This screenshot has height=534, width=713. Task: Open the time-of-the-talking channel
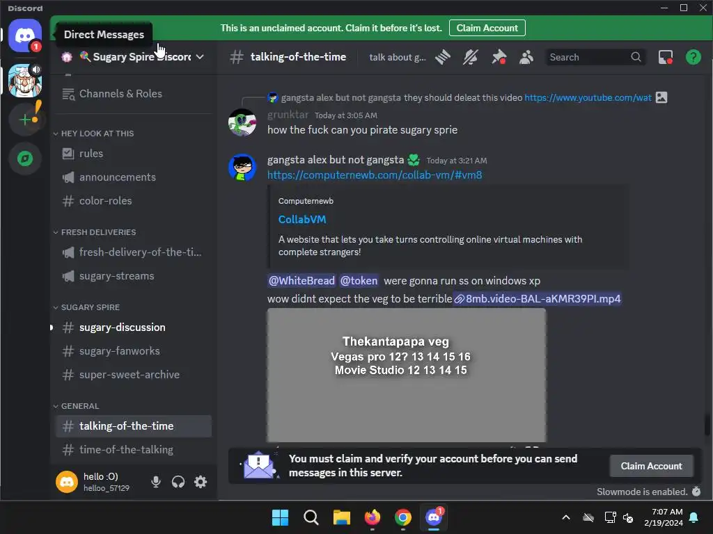[133, 450]
